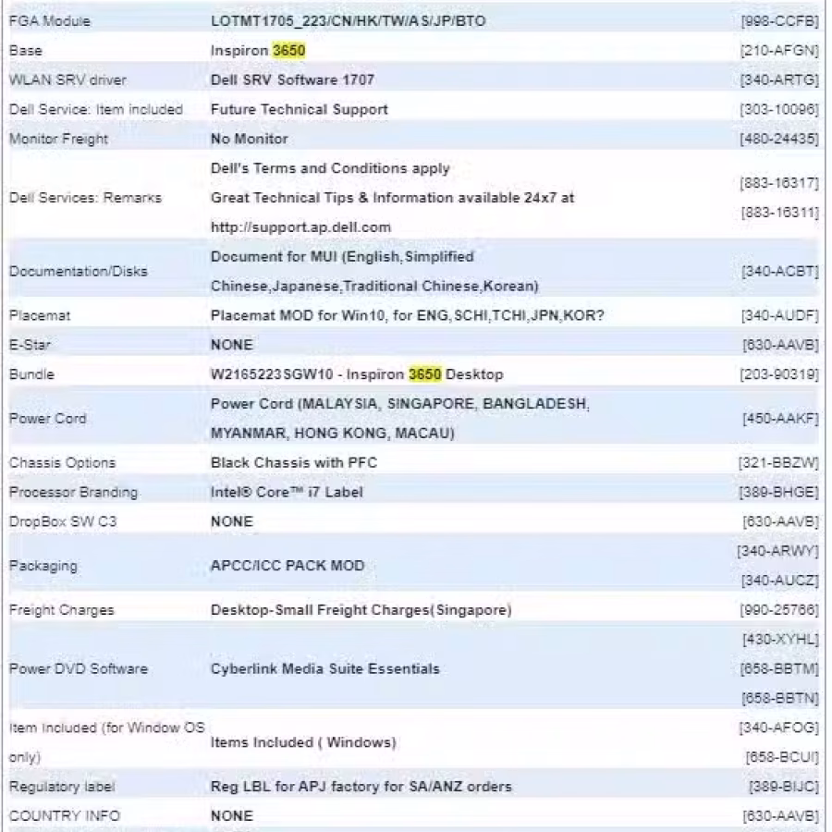The height and width of the screenshot is (832, 832).
Task: Select the 'FGA Module' label
Action: [x=50, y=21]
